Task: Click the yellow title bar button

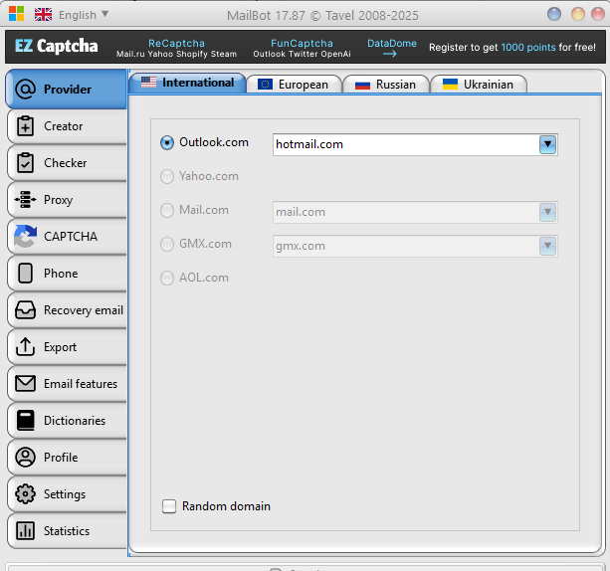Action: pyautogui.click(x=578, y=14)
